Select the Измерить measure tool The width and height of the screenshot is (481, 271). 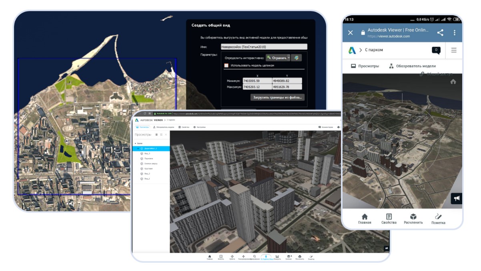pyautogui.click(x=277, y=257)
